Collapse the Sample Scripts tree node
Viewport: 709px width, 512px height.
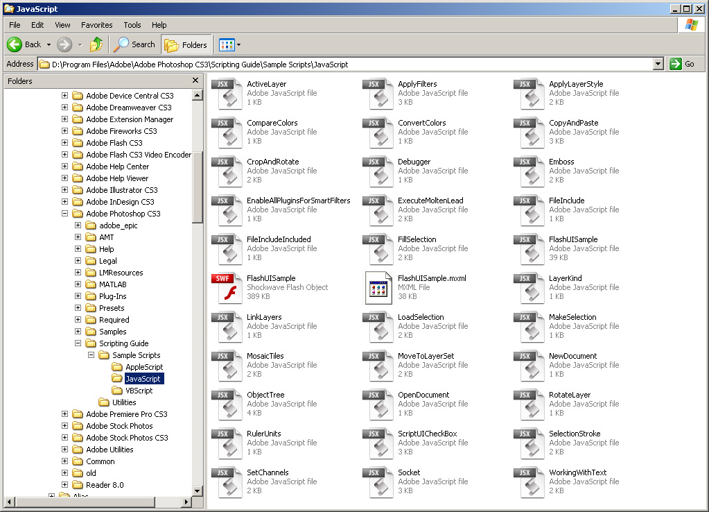91,355
